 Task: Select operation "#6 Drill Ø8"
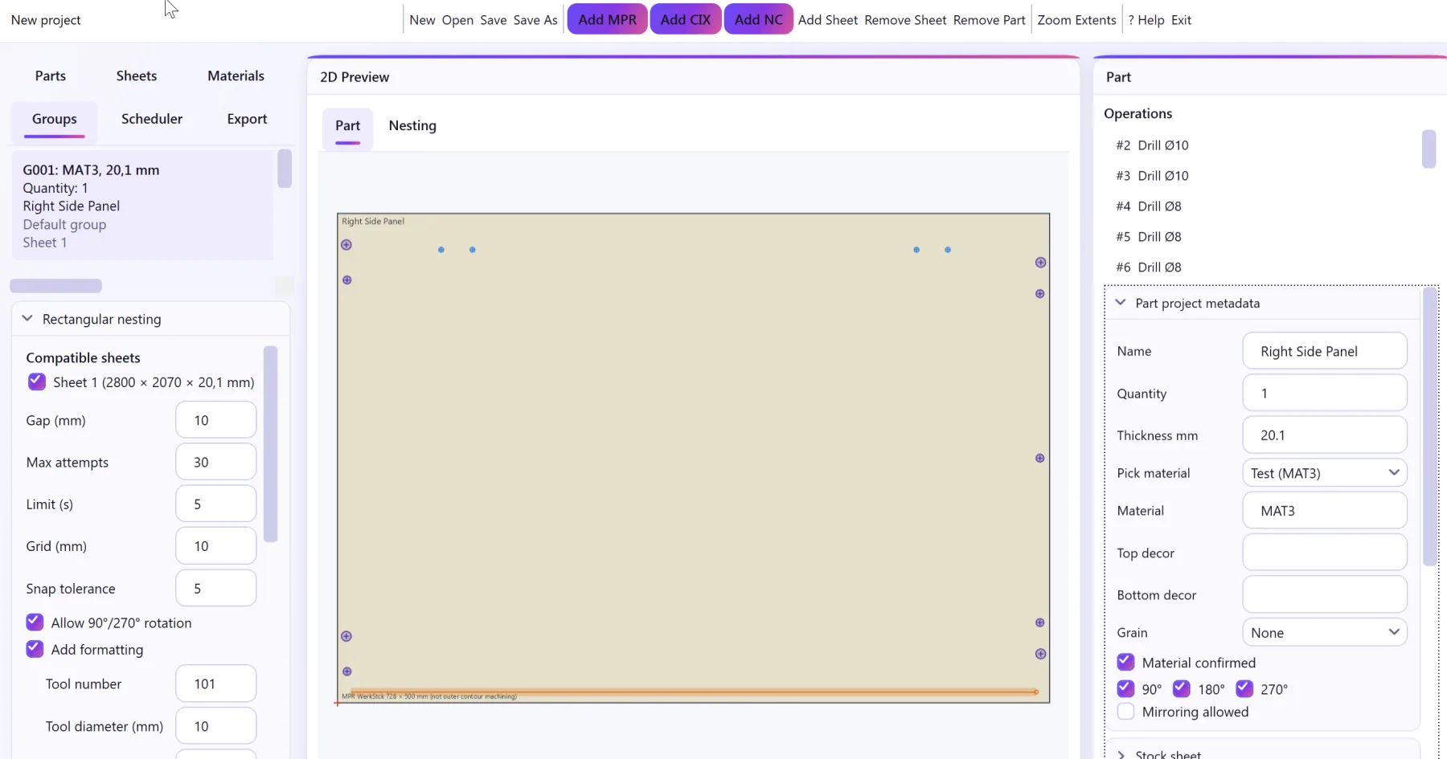tap(1149, 267)
